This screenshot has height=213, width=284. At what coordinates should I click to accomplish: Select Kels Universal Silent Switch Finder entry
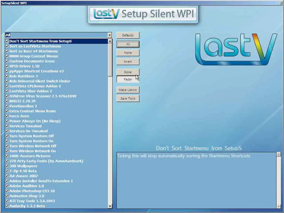click(x=40, y=81)
